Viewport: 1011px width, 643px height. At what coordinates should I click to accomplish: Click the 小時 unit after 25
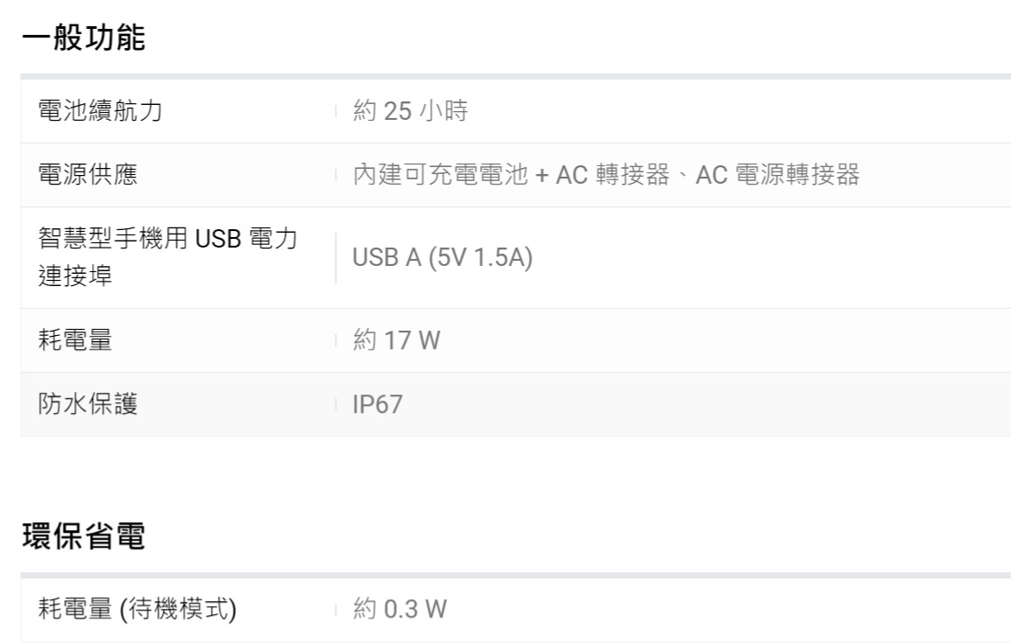tap(442, 112)
